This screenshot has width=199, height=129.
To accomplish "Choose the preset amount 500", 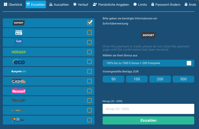I will click(184, 79).
